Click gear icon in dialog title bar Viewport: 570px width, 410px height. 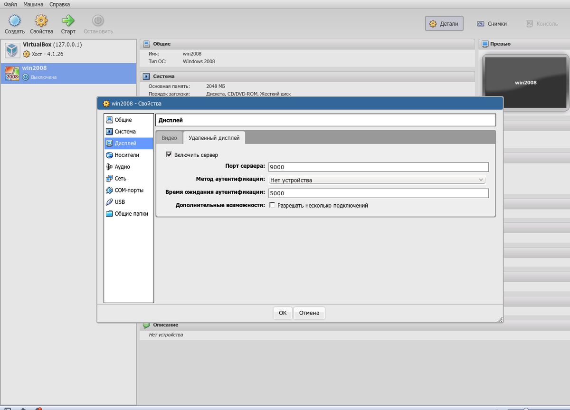[106, 103]
